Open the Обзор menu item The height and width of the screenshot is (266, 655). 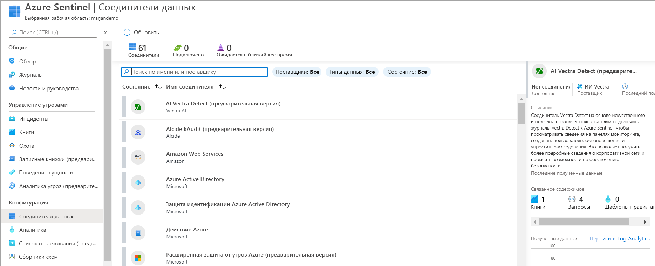(28, 61)
